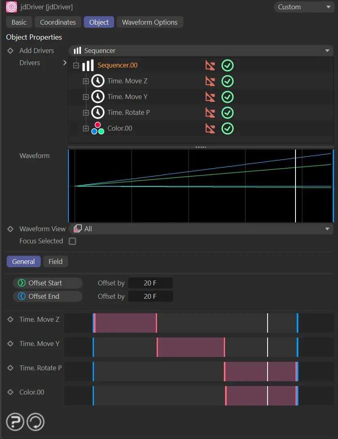338x439 pixels.
Task: Click the slashed waveform icon next to Sequencer.00
Action: pos(210,65)
